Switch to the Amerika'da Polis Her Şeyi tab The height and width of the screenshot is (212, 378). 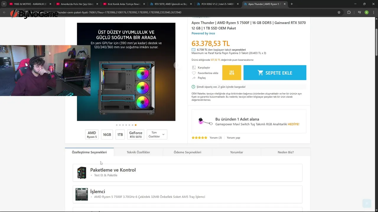(x=77, y=4)
